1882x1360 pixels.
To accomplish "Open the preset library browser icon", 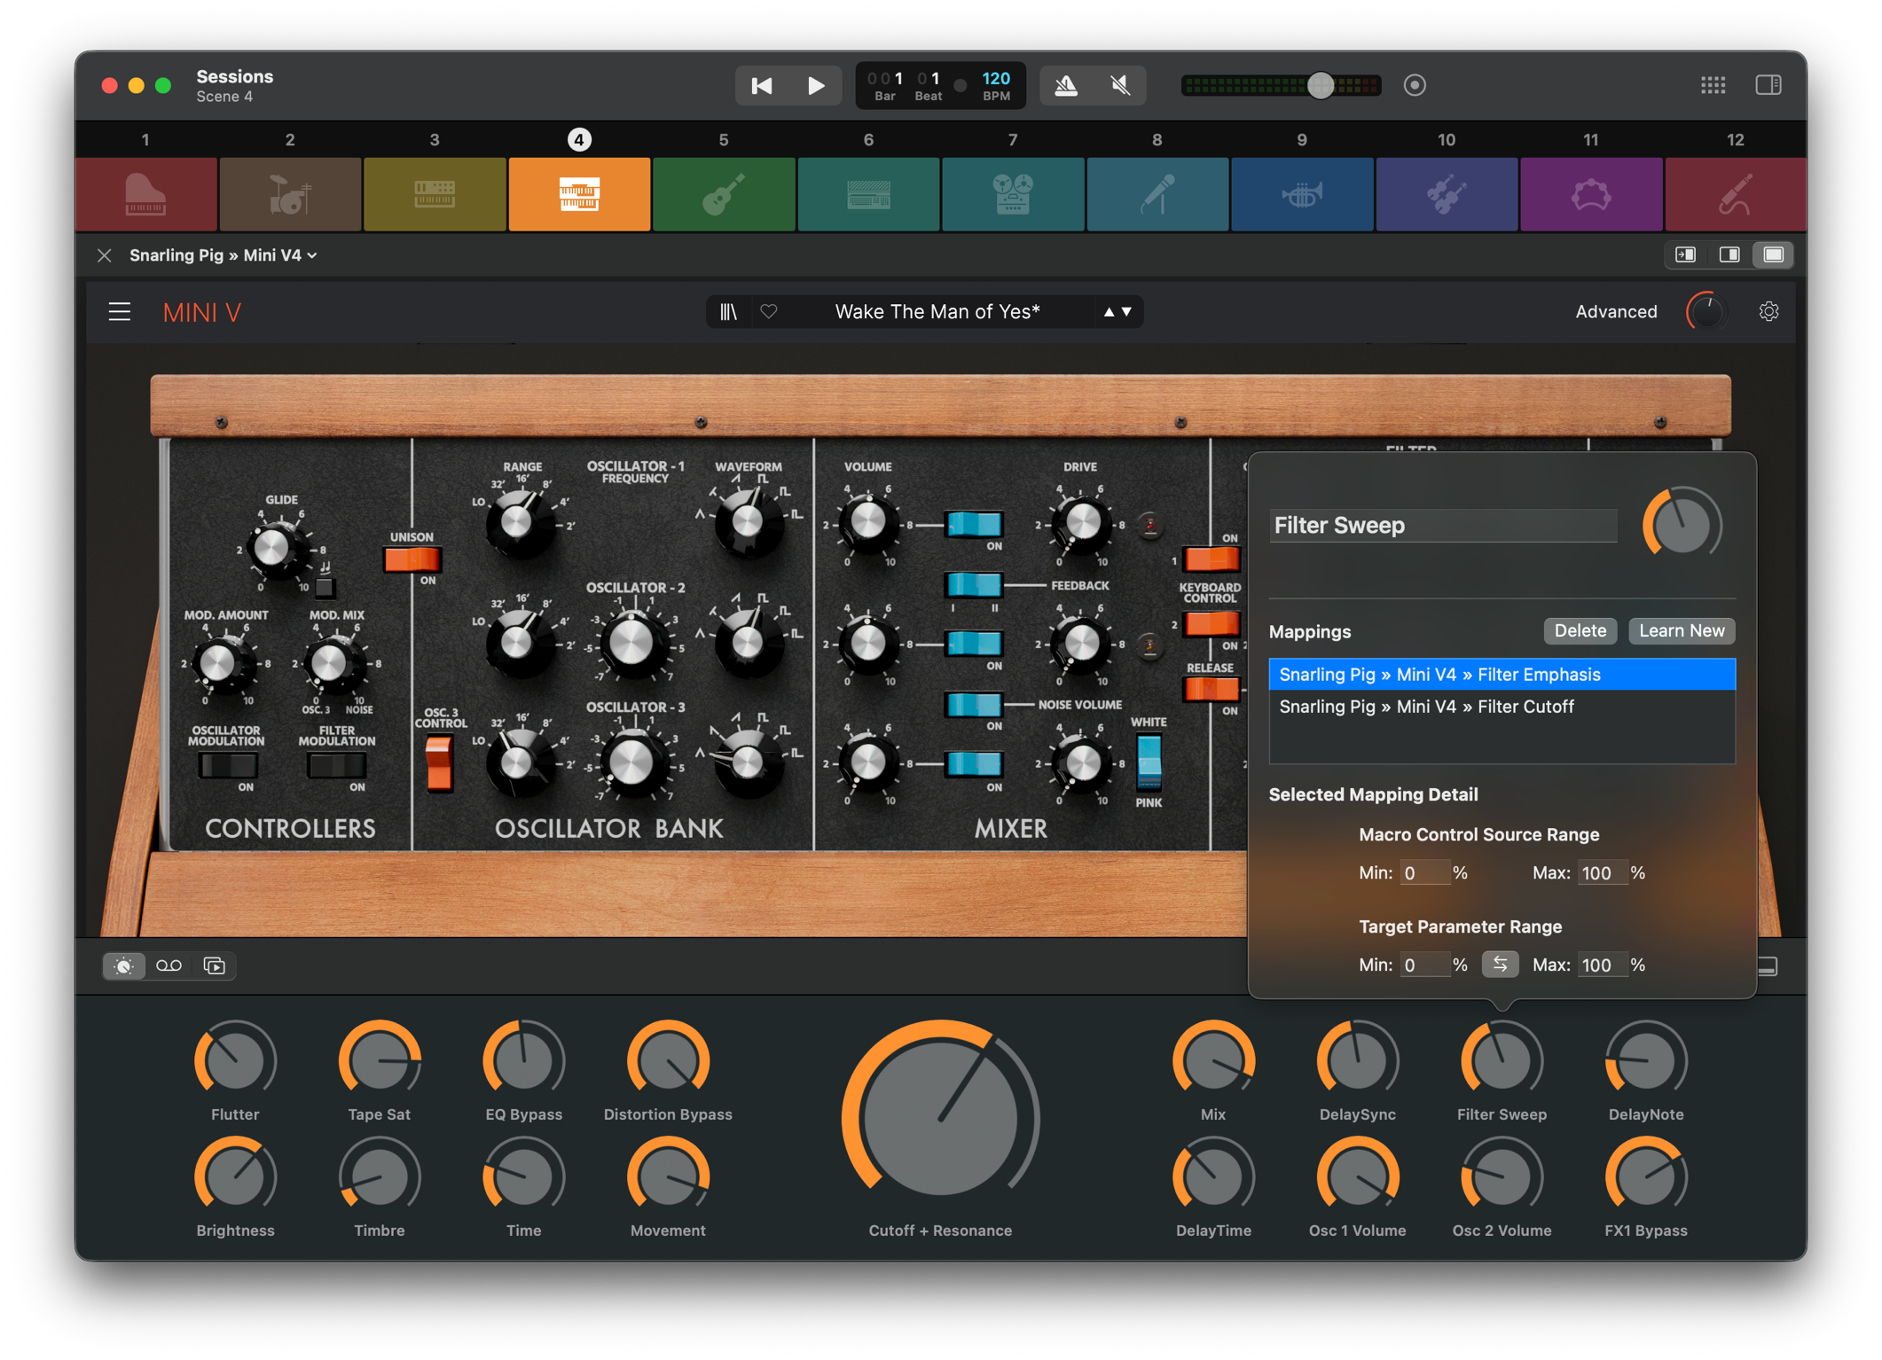I will point(728,312).
